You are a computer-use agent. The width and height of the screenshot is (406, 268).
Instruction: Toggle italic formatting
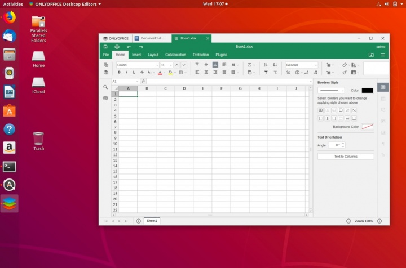pyautogui.click(x=127, y=73)
